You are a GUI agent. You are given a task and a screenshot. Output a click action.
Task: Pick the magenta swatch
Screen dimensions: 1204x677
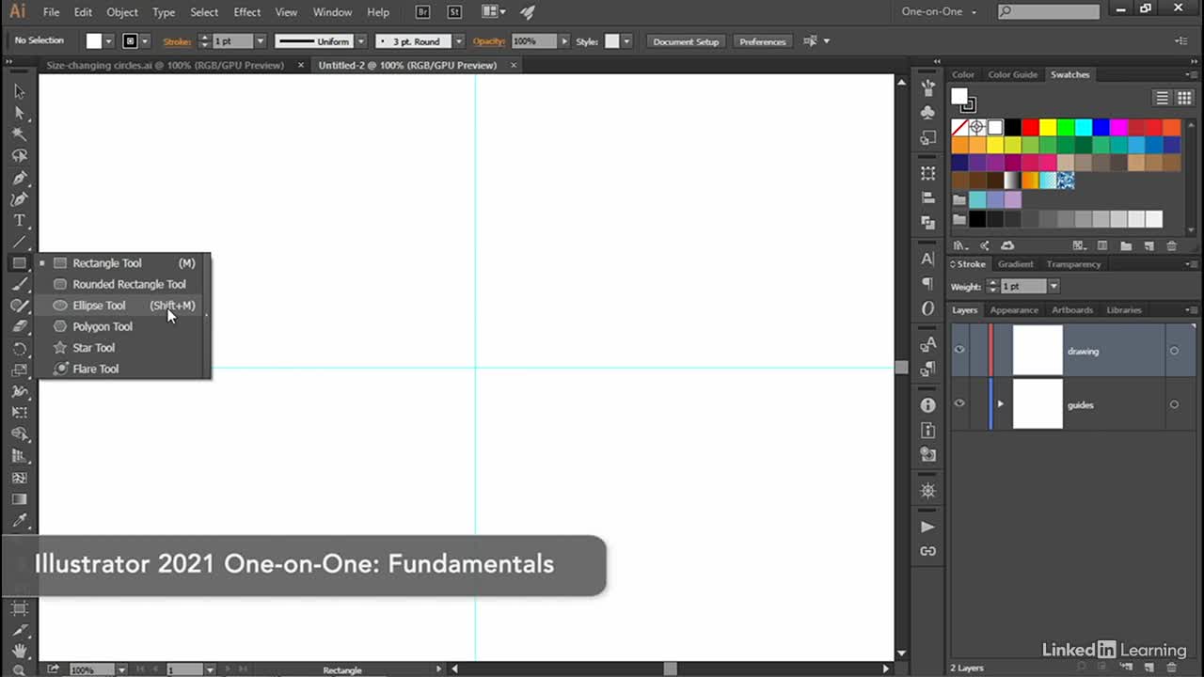pos(1119,127)
